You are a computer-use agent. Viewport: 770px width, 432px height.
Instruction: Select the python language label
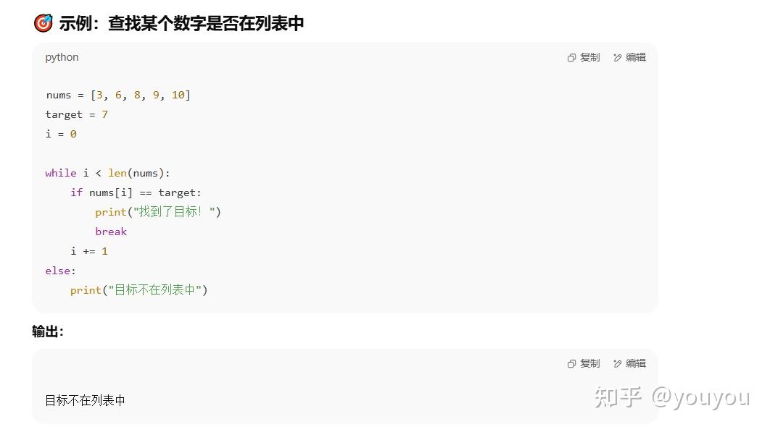(x=62, y=57)
